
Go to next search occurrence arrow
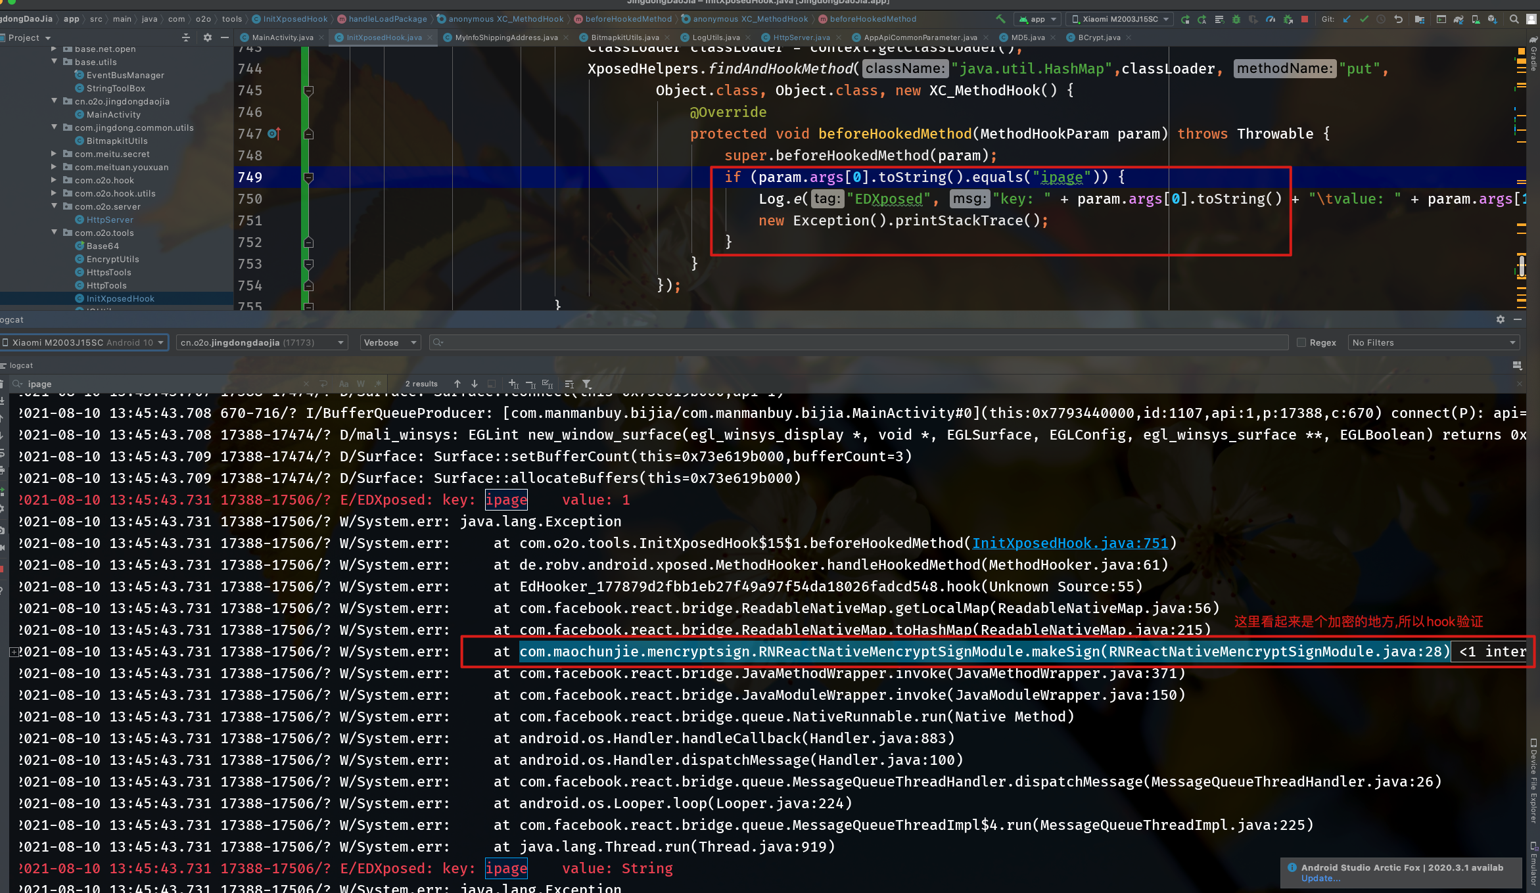[475, 384]
